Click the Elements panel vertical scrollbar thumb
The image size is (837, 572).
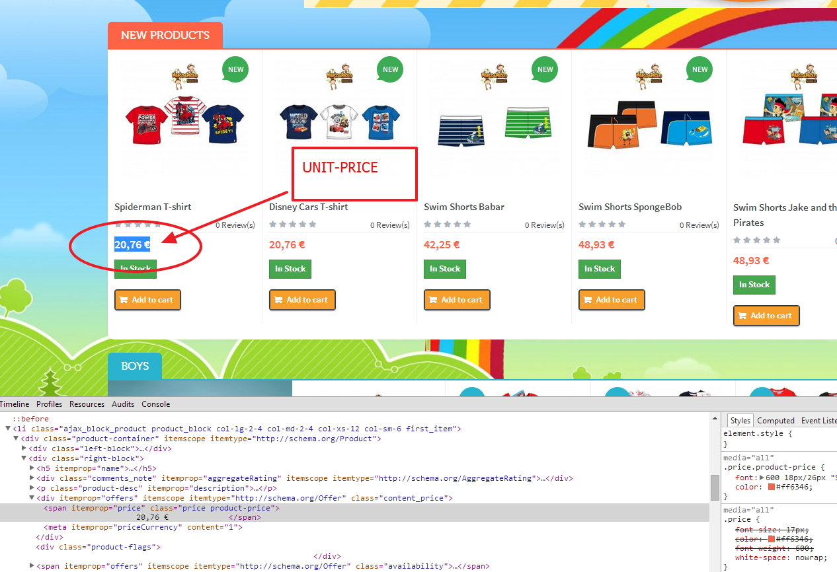[715, 487]
